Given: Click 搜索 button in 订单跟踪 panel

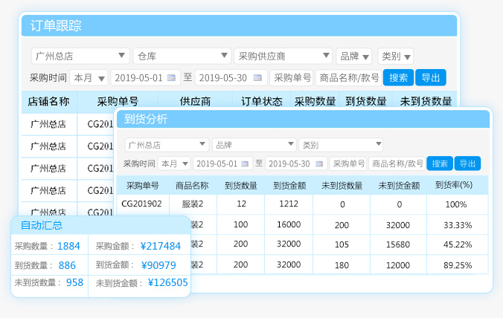Looking at the screenshot, I should click(398, 77).
